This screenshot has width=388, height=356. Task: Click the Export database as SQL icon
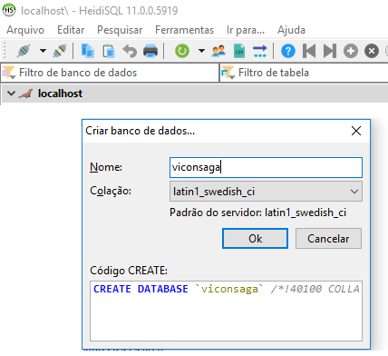(x=260, y=51)
